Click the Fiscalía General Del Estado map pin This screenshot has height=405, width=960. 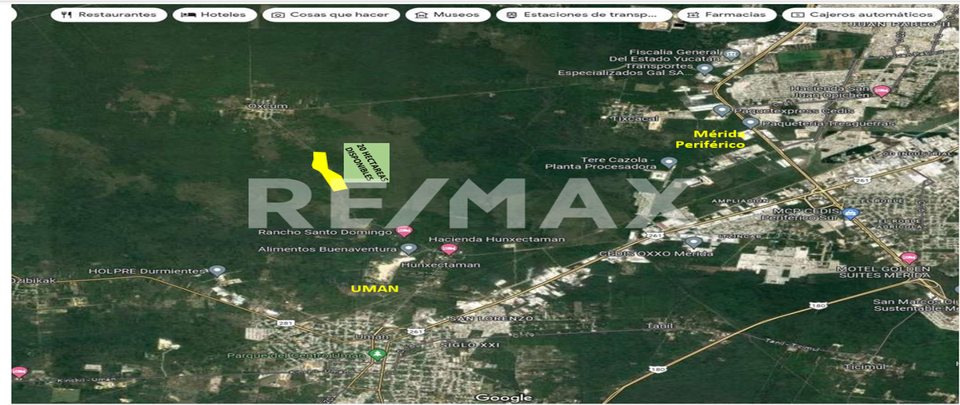point(732,54)
